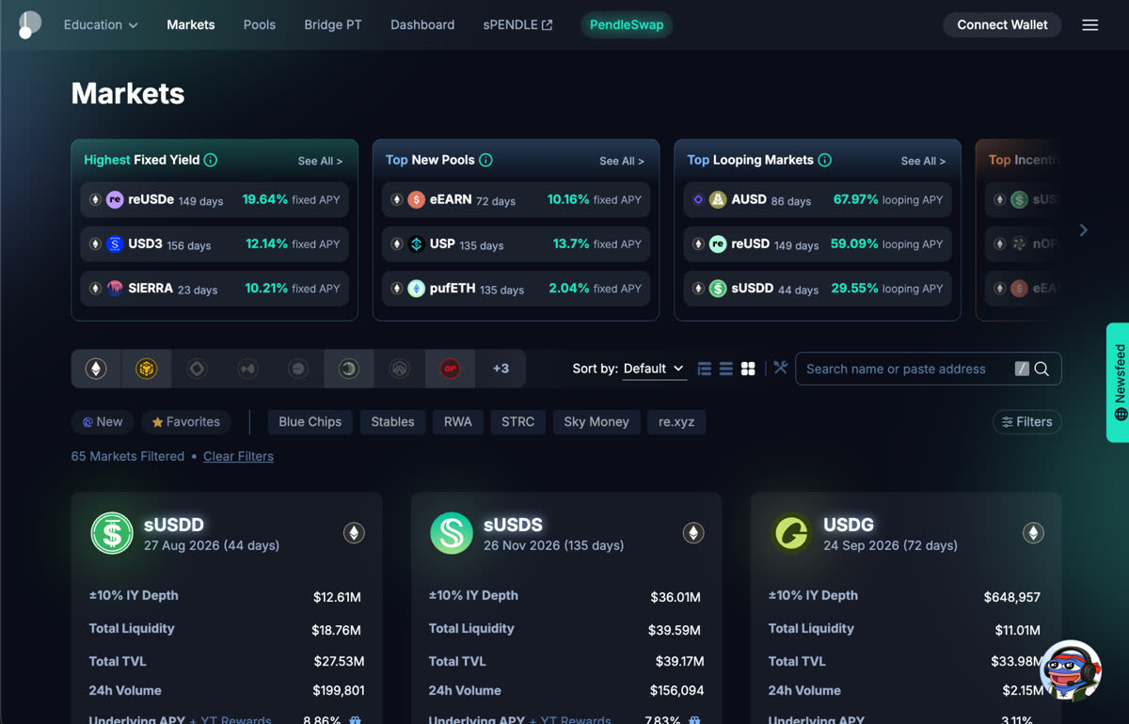Image resolution: width=1129 pixels, height=724 pixels.
Task: See All in Top New Pools card
Action: [x=622, y=161]
